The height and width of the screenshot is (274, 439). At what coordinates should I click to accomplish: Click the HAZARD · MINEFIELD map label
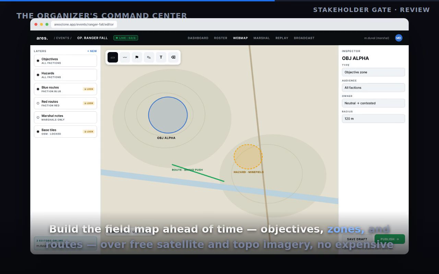[249, 172]
